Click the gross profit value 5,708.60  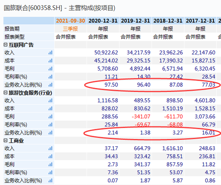(x=108, y=69)
